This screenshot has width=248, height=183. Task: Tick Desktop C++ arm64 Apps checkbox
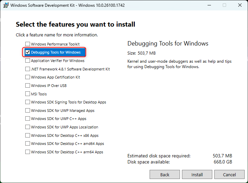(x=28, y=152)
